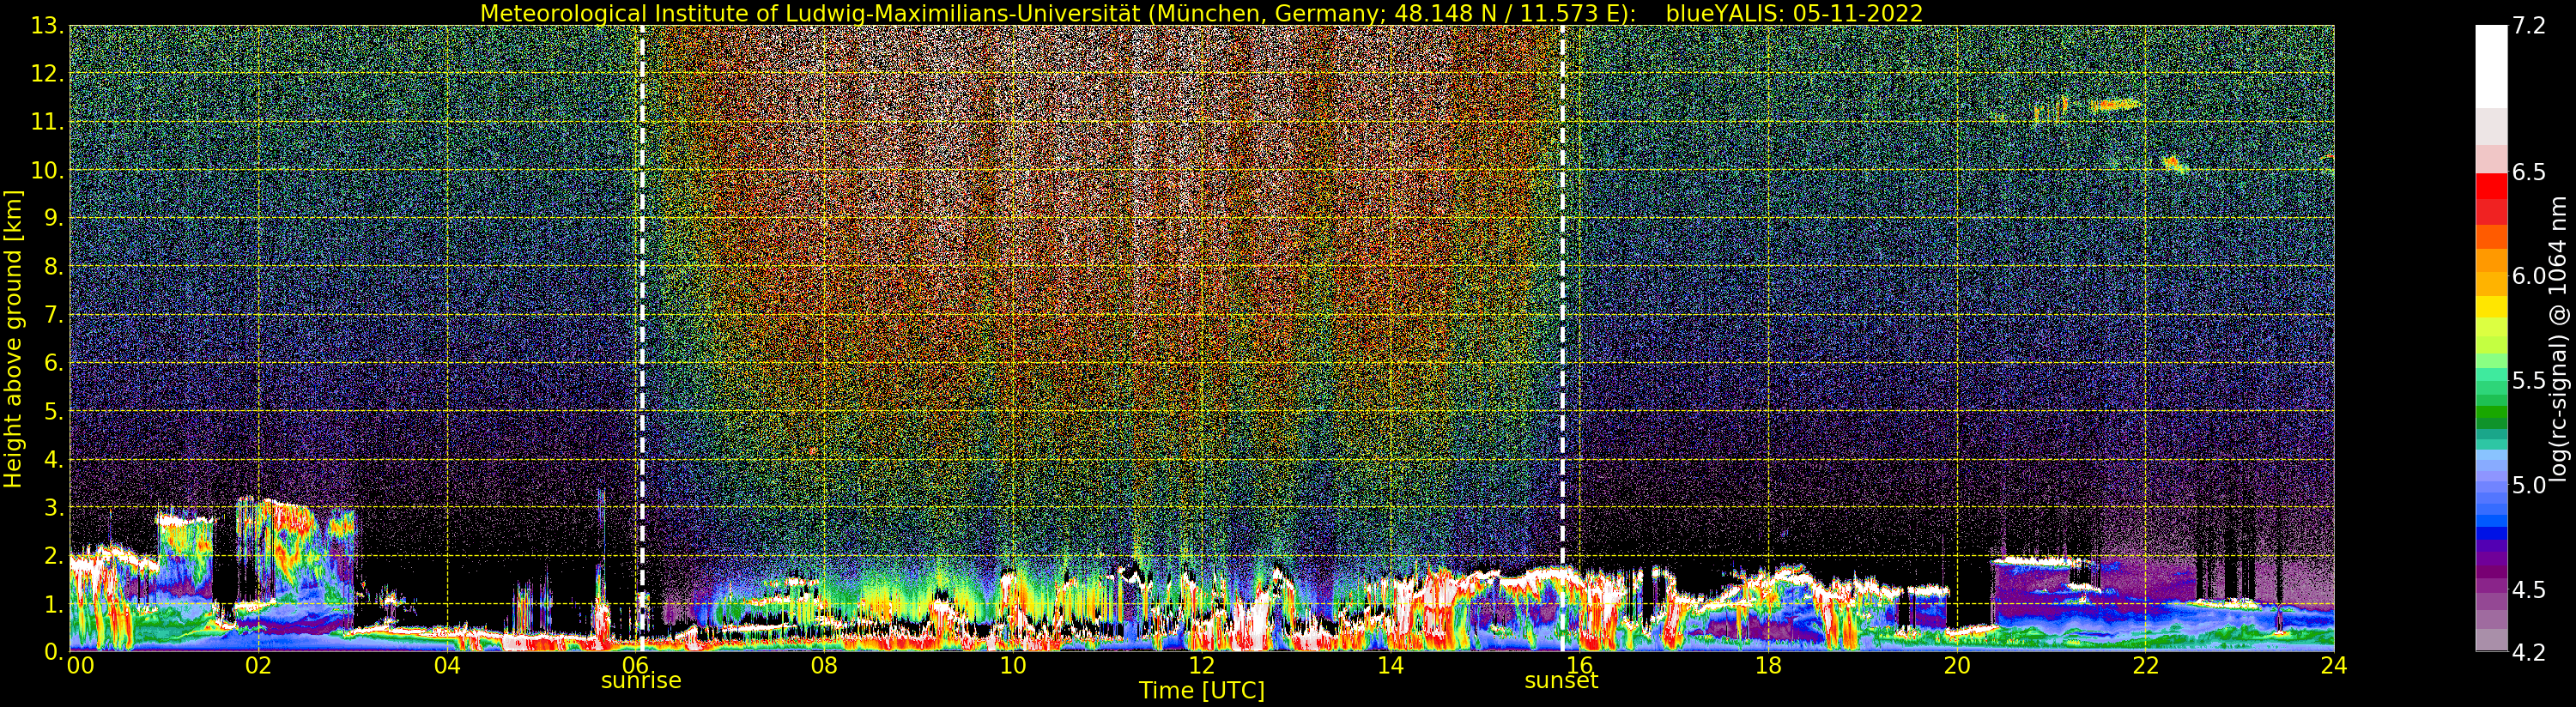The image size is (2576, 707).
Task: Click the 'sunset' label below the axis
Action: pyautogui.click(x=1561, y=681)
